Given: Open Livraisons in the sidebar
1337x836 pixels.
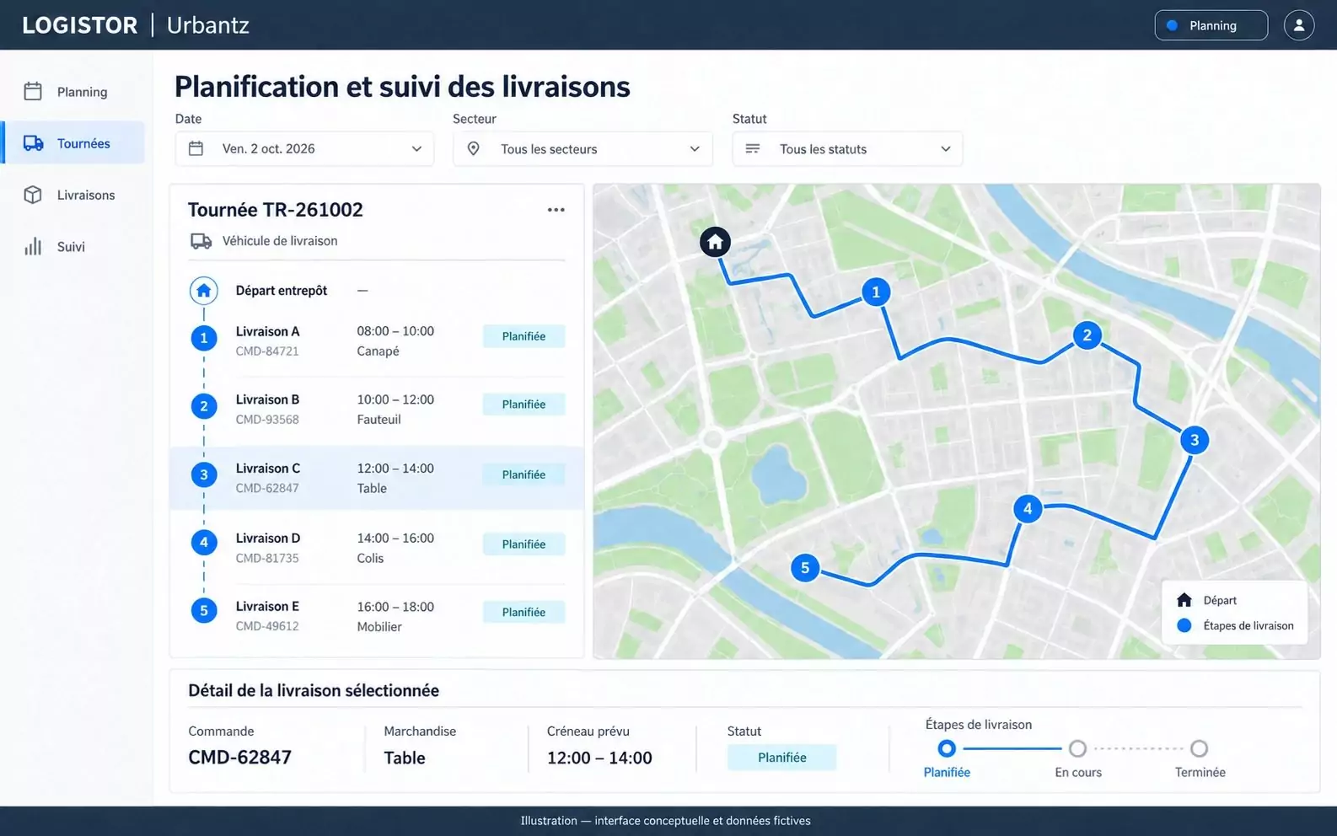Looking at the screenshot, I should click(72, 195).
